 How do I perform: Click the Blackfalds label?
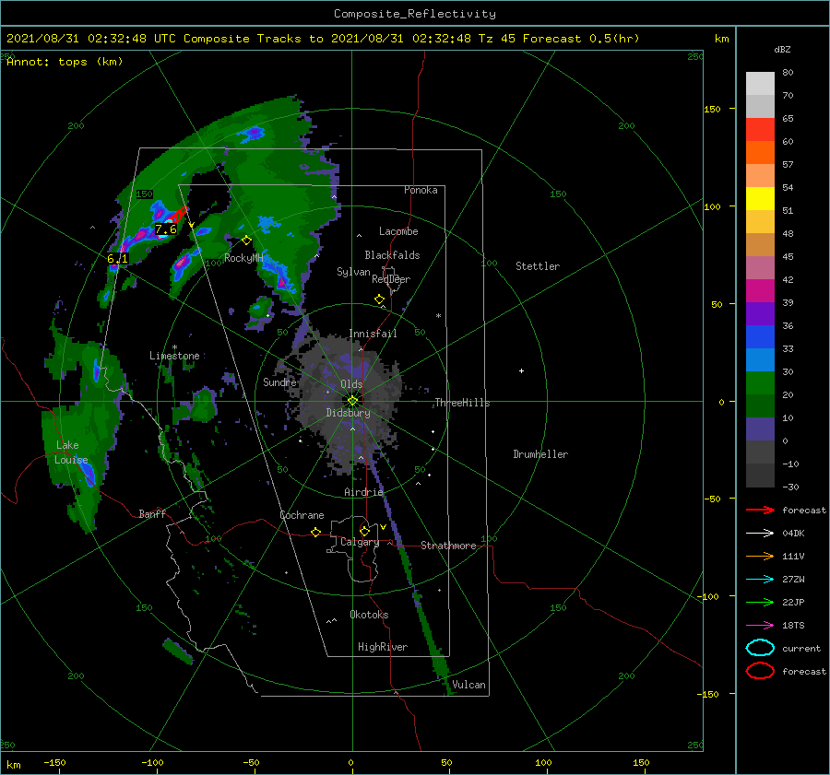[x=392, y=255]
